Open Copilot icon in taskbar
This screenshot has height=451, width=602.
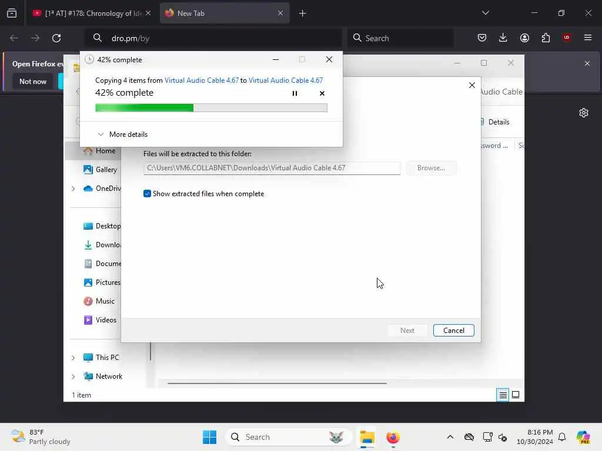point(583,437)
